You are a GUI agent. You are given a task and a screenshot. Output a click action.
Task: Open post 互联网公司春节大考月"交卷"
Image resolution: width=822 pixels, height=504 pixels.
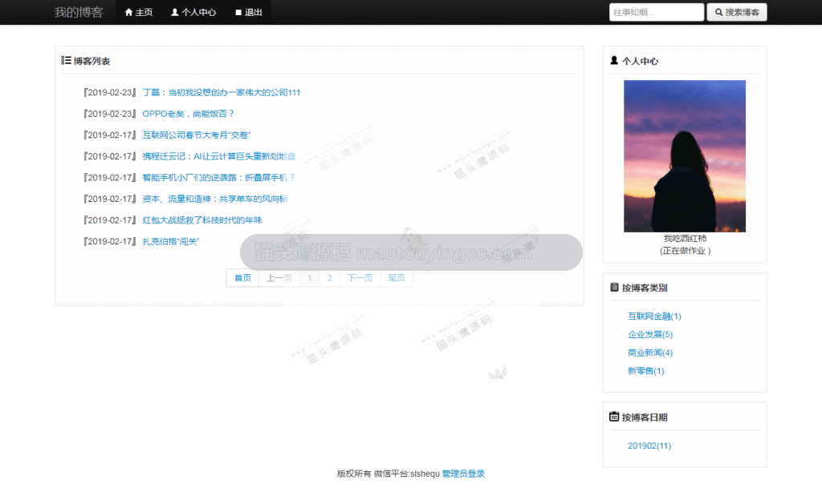pos(197,135)
